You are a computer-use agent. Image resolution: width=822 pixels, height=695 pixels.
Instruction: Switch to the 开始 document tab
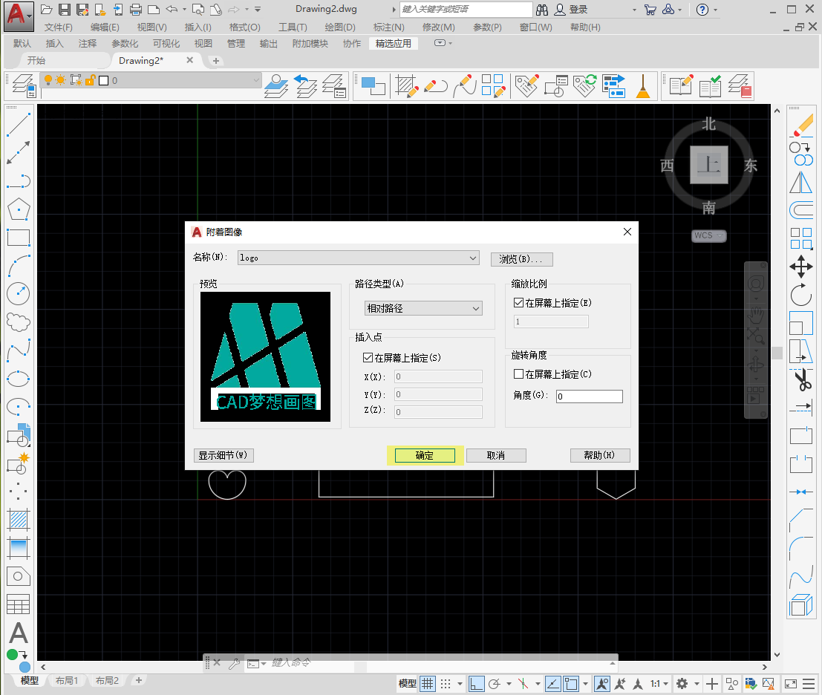point(36,60)
